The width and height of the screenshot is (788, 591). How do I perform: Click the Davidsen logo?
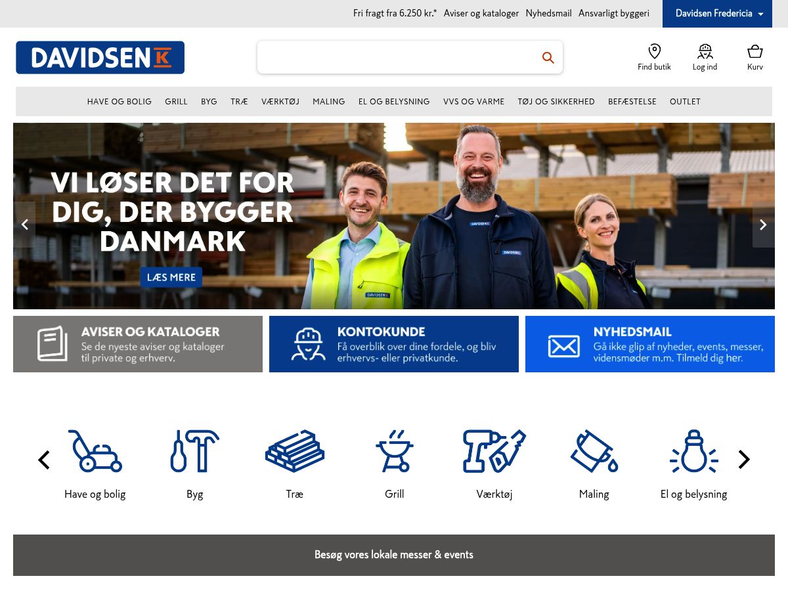click(x=100, y=58)
